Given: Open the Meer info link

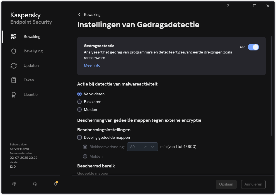Looking at the screenshot, I should click(x=92, y=65).
